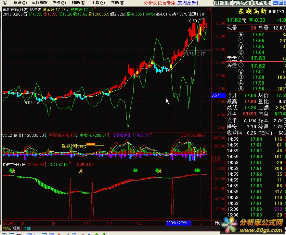Switch to the 指标 tab

click(x=7, y=228)
